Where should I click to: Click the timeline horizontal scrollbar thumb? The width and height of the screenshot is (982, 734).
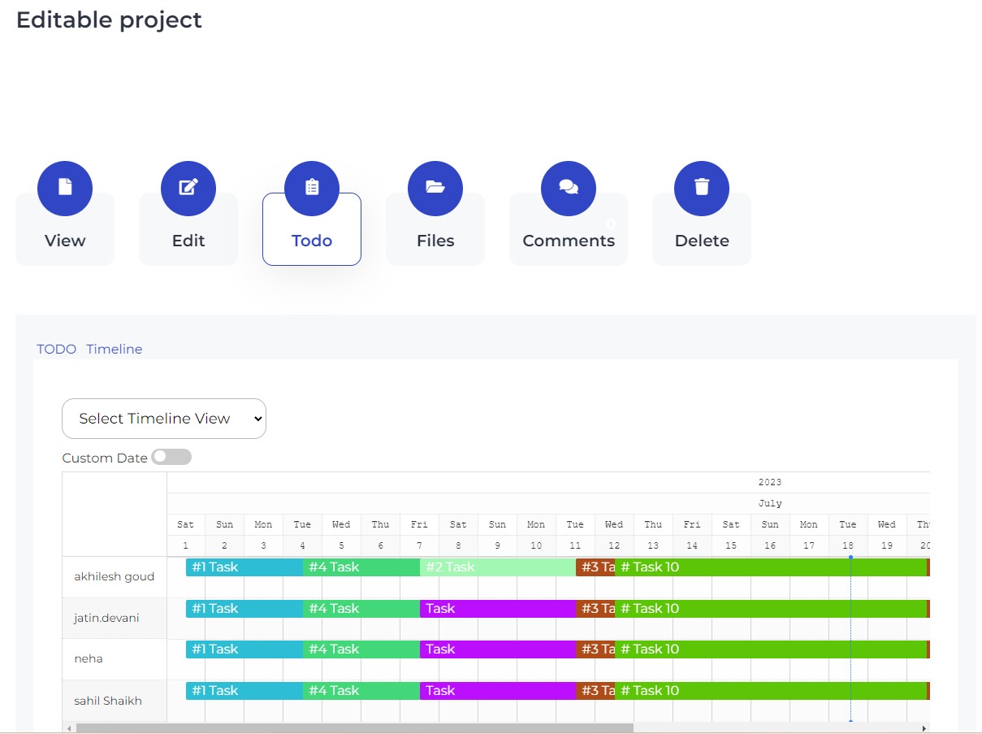coord(353,728)
